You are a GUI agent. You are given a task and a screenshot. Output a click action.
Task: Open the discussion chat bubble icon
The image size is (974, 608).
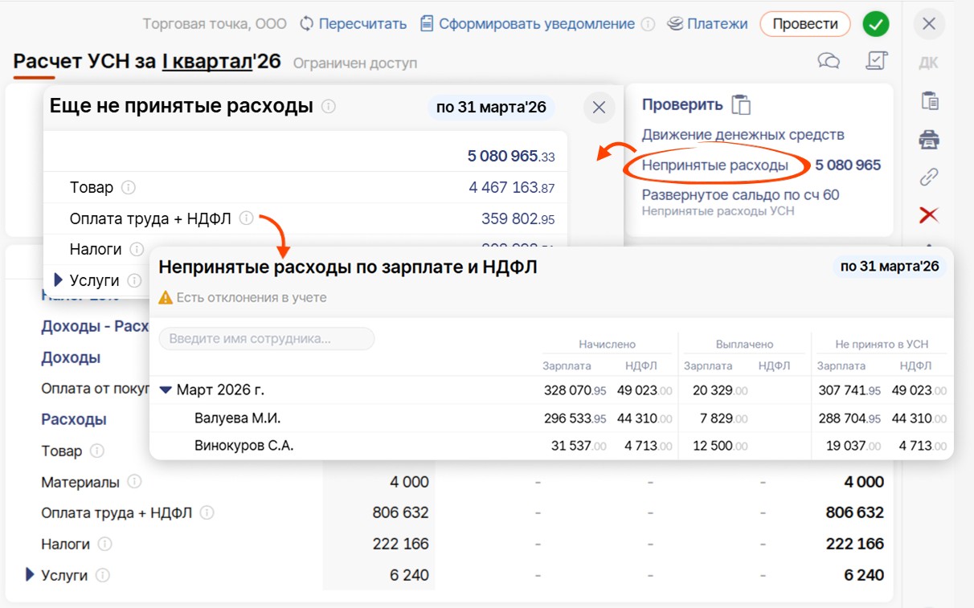(x=829, y=61)
